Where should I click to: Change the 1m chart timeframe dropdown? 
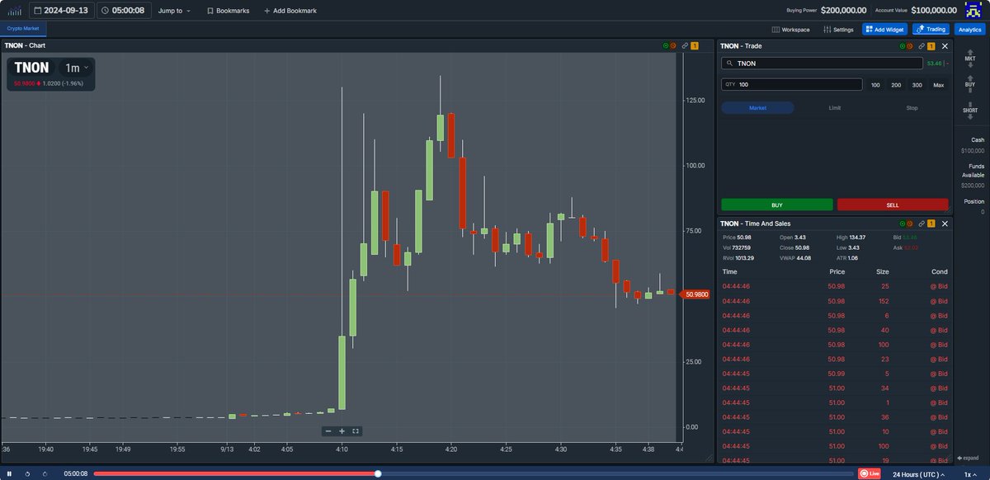tap(78, 68)
